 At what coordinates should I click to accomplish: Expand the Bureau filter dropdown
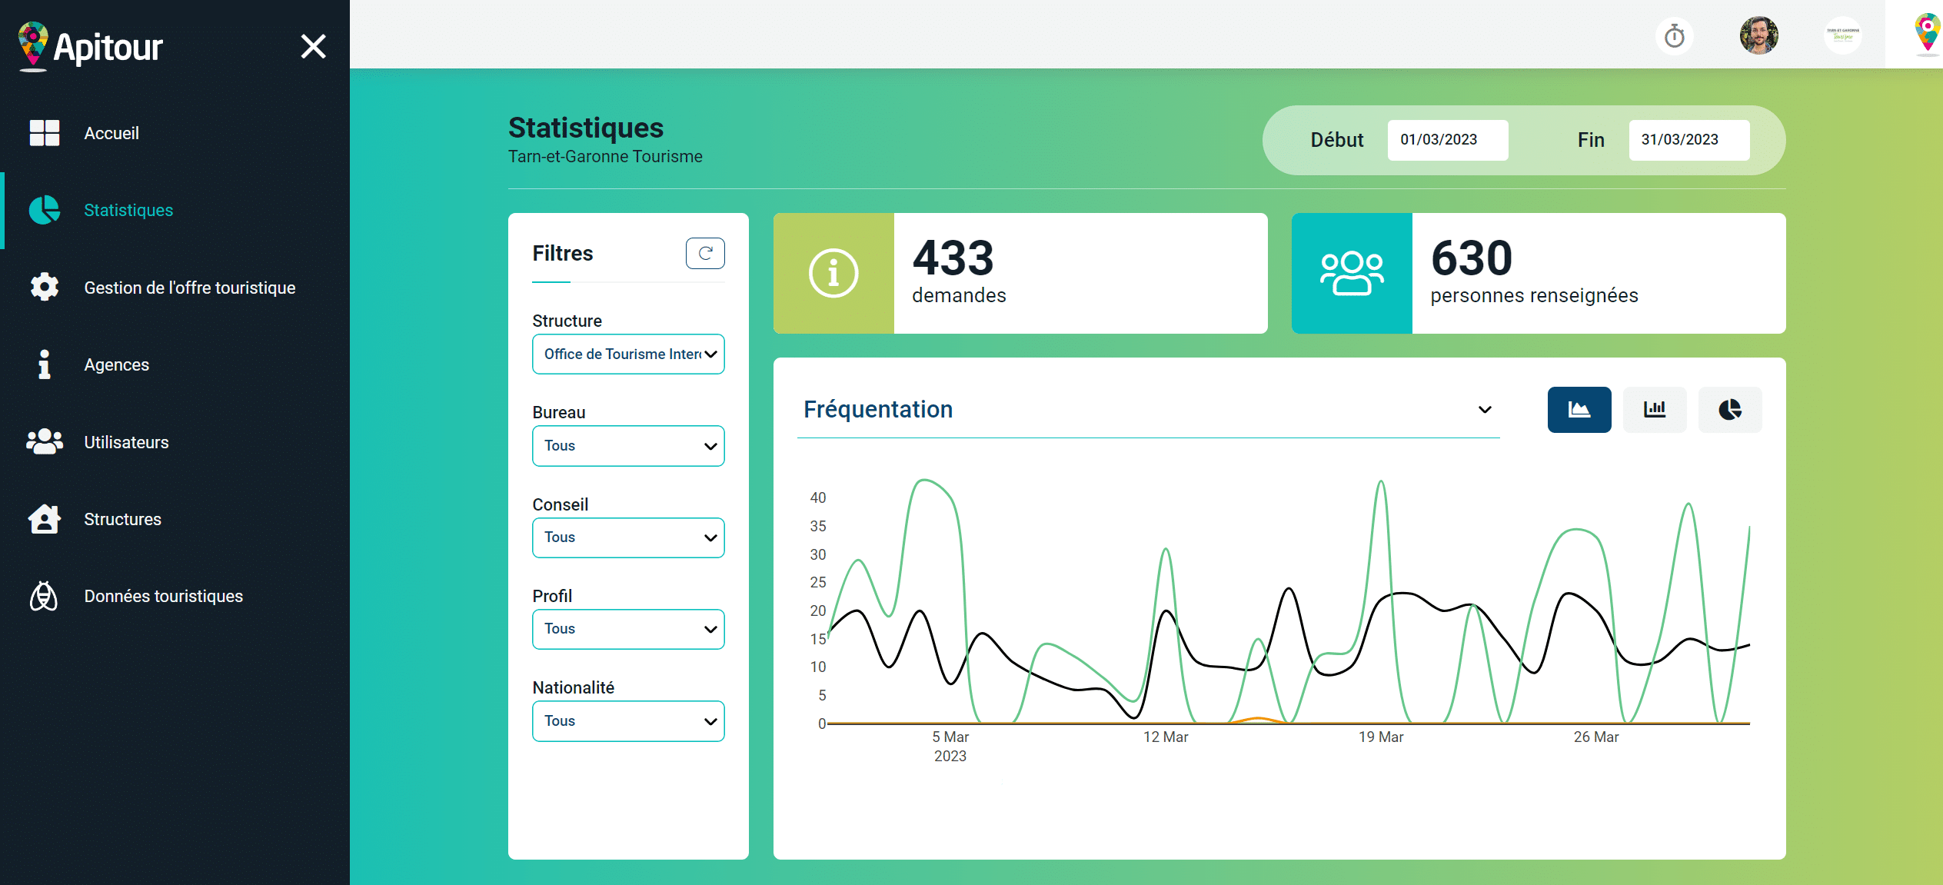point(627,446)
